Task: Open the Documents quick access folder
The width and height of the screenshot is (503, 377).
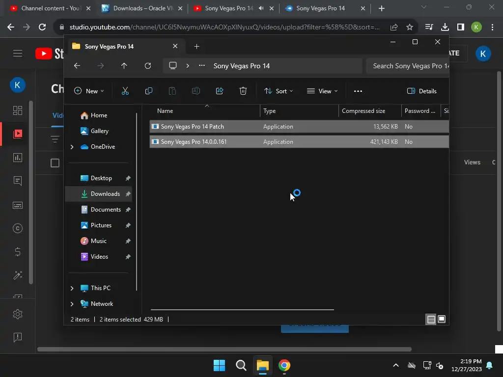Action: (106, 209)
